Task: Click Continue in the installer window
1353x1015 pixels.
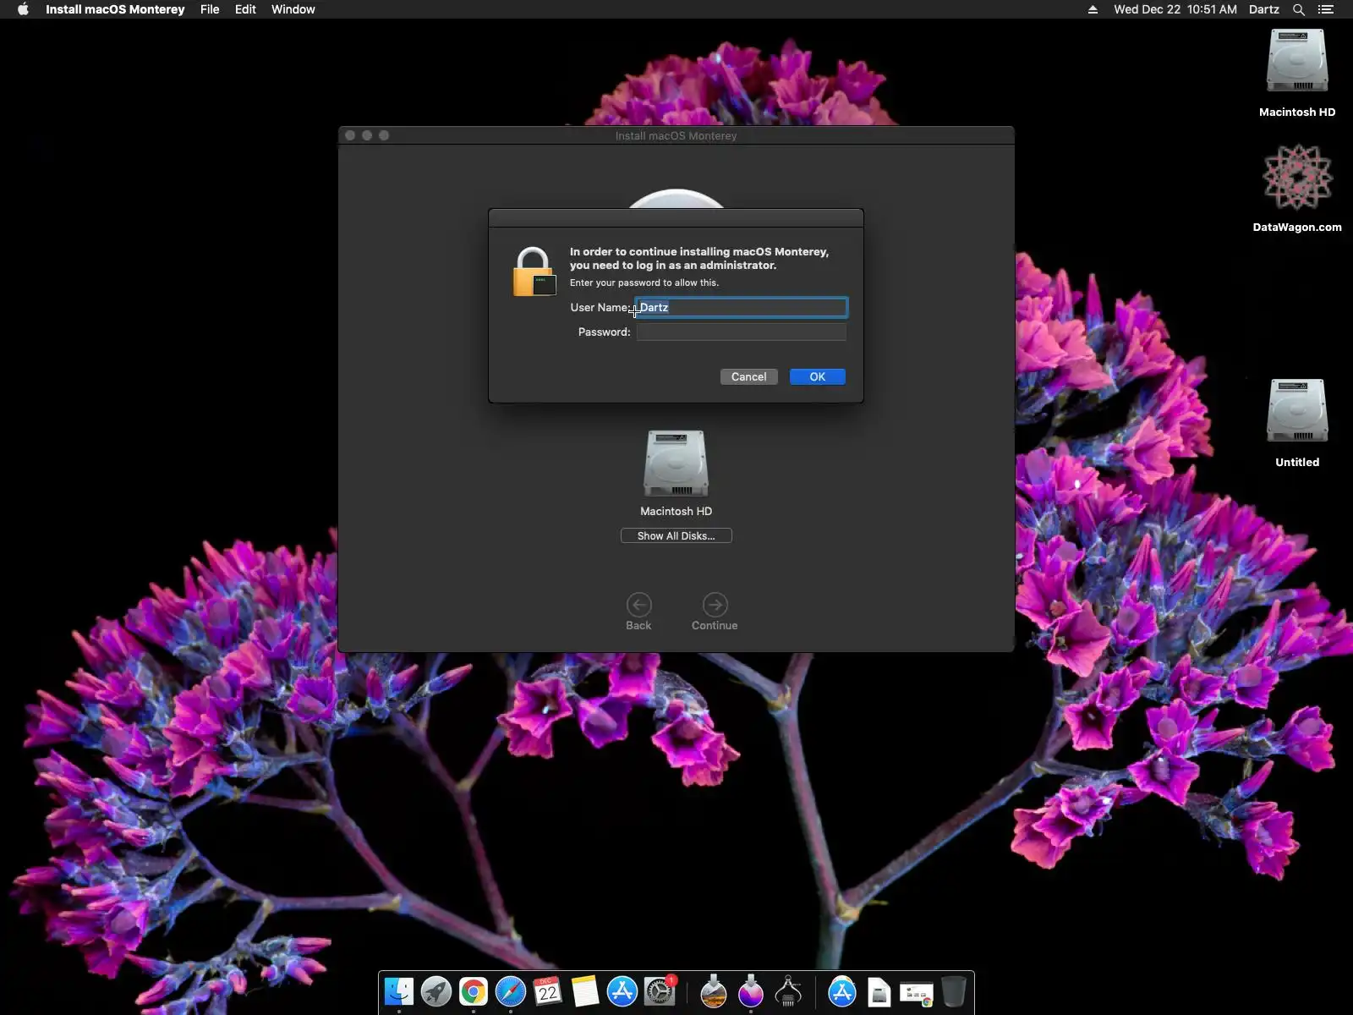Action: (715, 612)
